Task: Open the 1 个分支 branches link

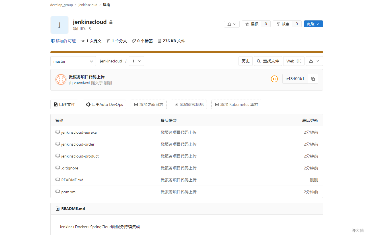Action: (117, 41)
